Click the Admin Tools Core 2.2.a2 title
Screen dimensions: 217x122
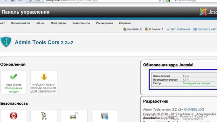click(44, 42)
